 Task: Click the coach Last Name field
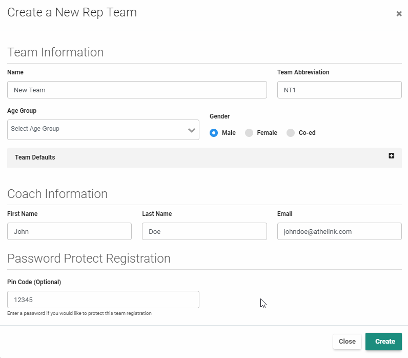tap(204, 231)
